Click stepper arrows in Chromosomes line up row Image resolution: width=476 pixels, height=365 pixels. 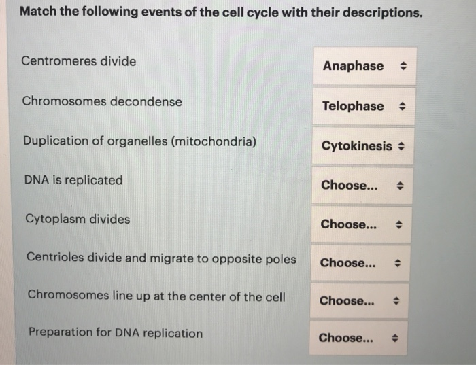(396, 300)
